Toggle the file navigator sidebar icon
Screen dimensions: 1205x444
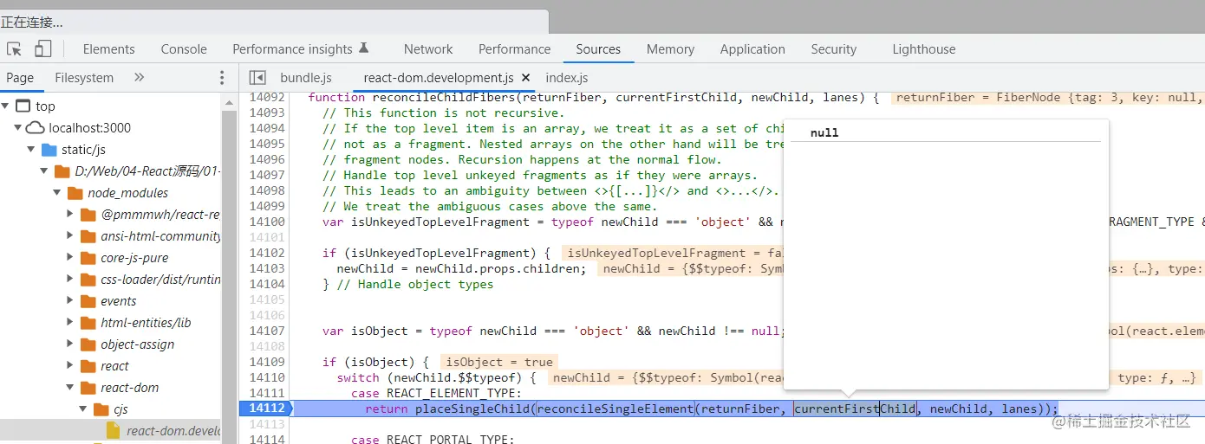pyautogui.click(x=257, y=78)
